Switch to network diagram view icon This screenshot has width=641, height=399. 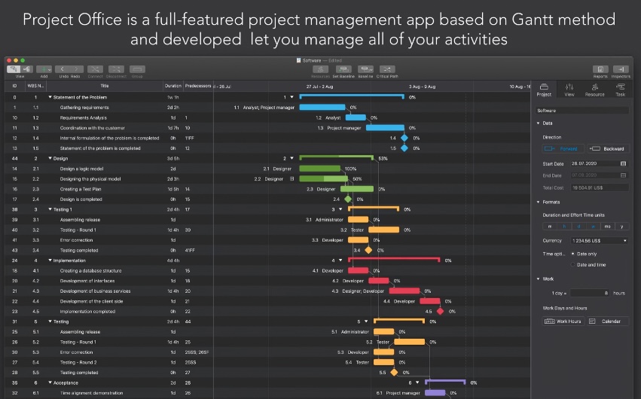tap(27, 69)
